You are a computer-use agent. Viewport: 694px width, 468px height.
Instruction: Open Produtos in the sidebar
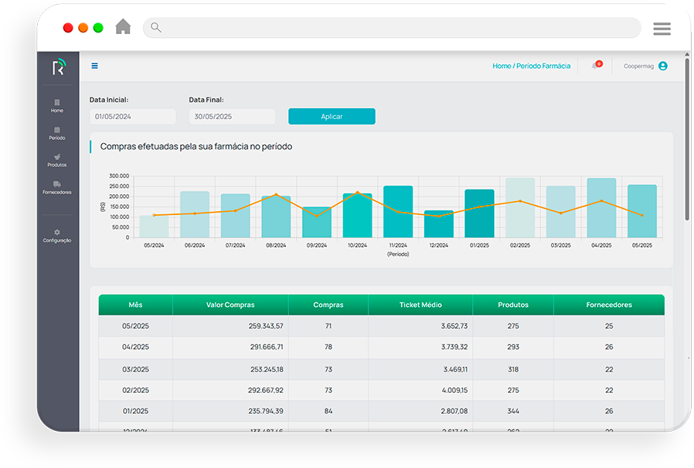pyautogui.click(x=57, y=160)
